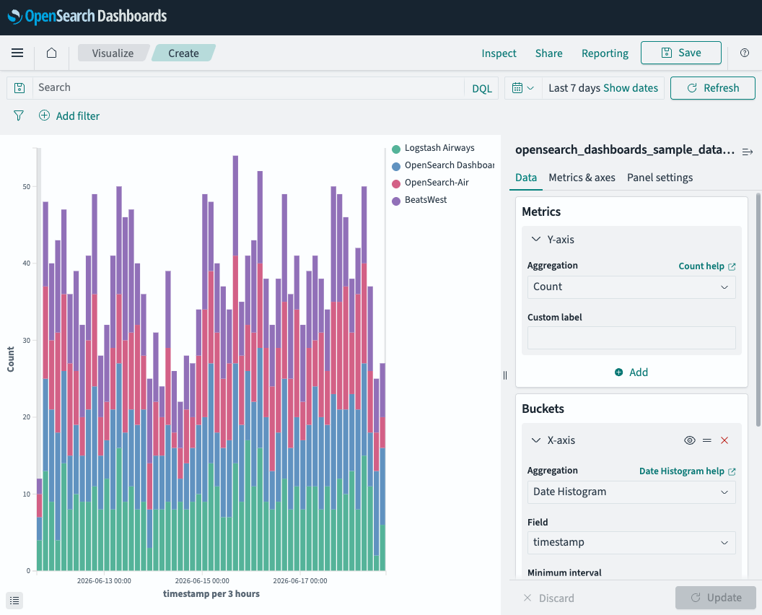Open the Count aggregation dropdown

631,287
